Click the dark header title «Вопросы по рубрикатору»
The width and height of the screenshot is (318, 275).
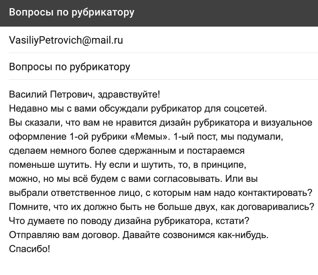(72, 12)
